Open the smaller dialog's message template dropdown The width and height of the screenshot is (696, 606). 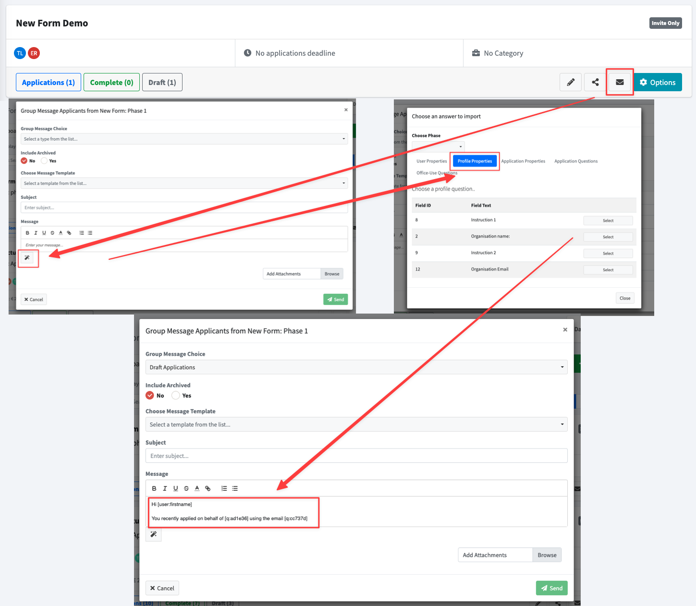pyautogui.click(x=184, y=183)
